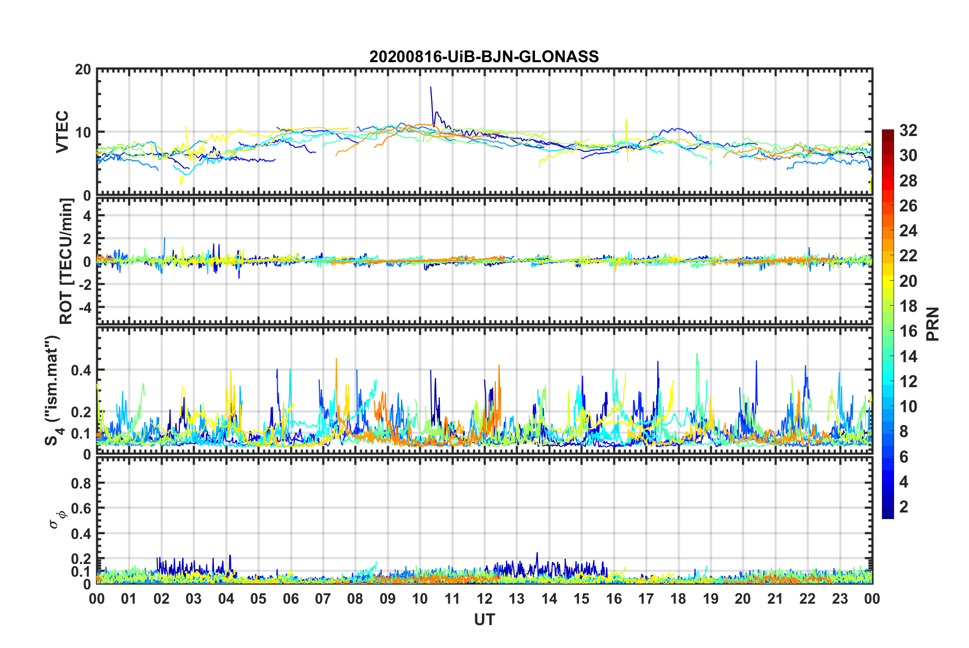Screen dimensions: 969x648
Task: Click colorbar tick value 32
Action: (x=908, y=130)
